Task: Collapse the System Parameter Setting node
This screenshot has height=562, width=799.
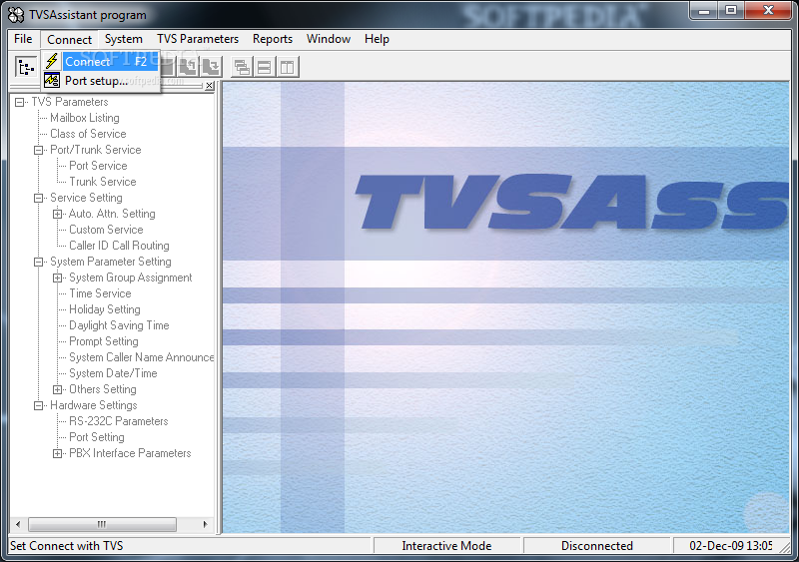Action: click(38, 262)
